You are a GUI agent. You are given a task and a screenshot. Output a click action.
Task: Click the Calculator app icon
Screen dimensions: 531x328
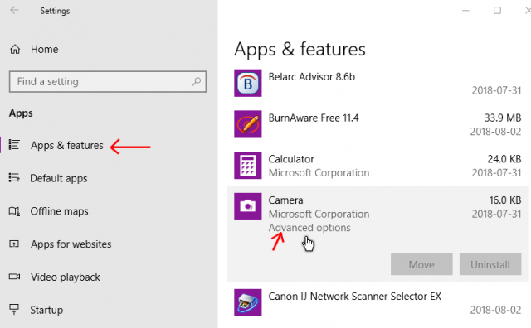247,166
